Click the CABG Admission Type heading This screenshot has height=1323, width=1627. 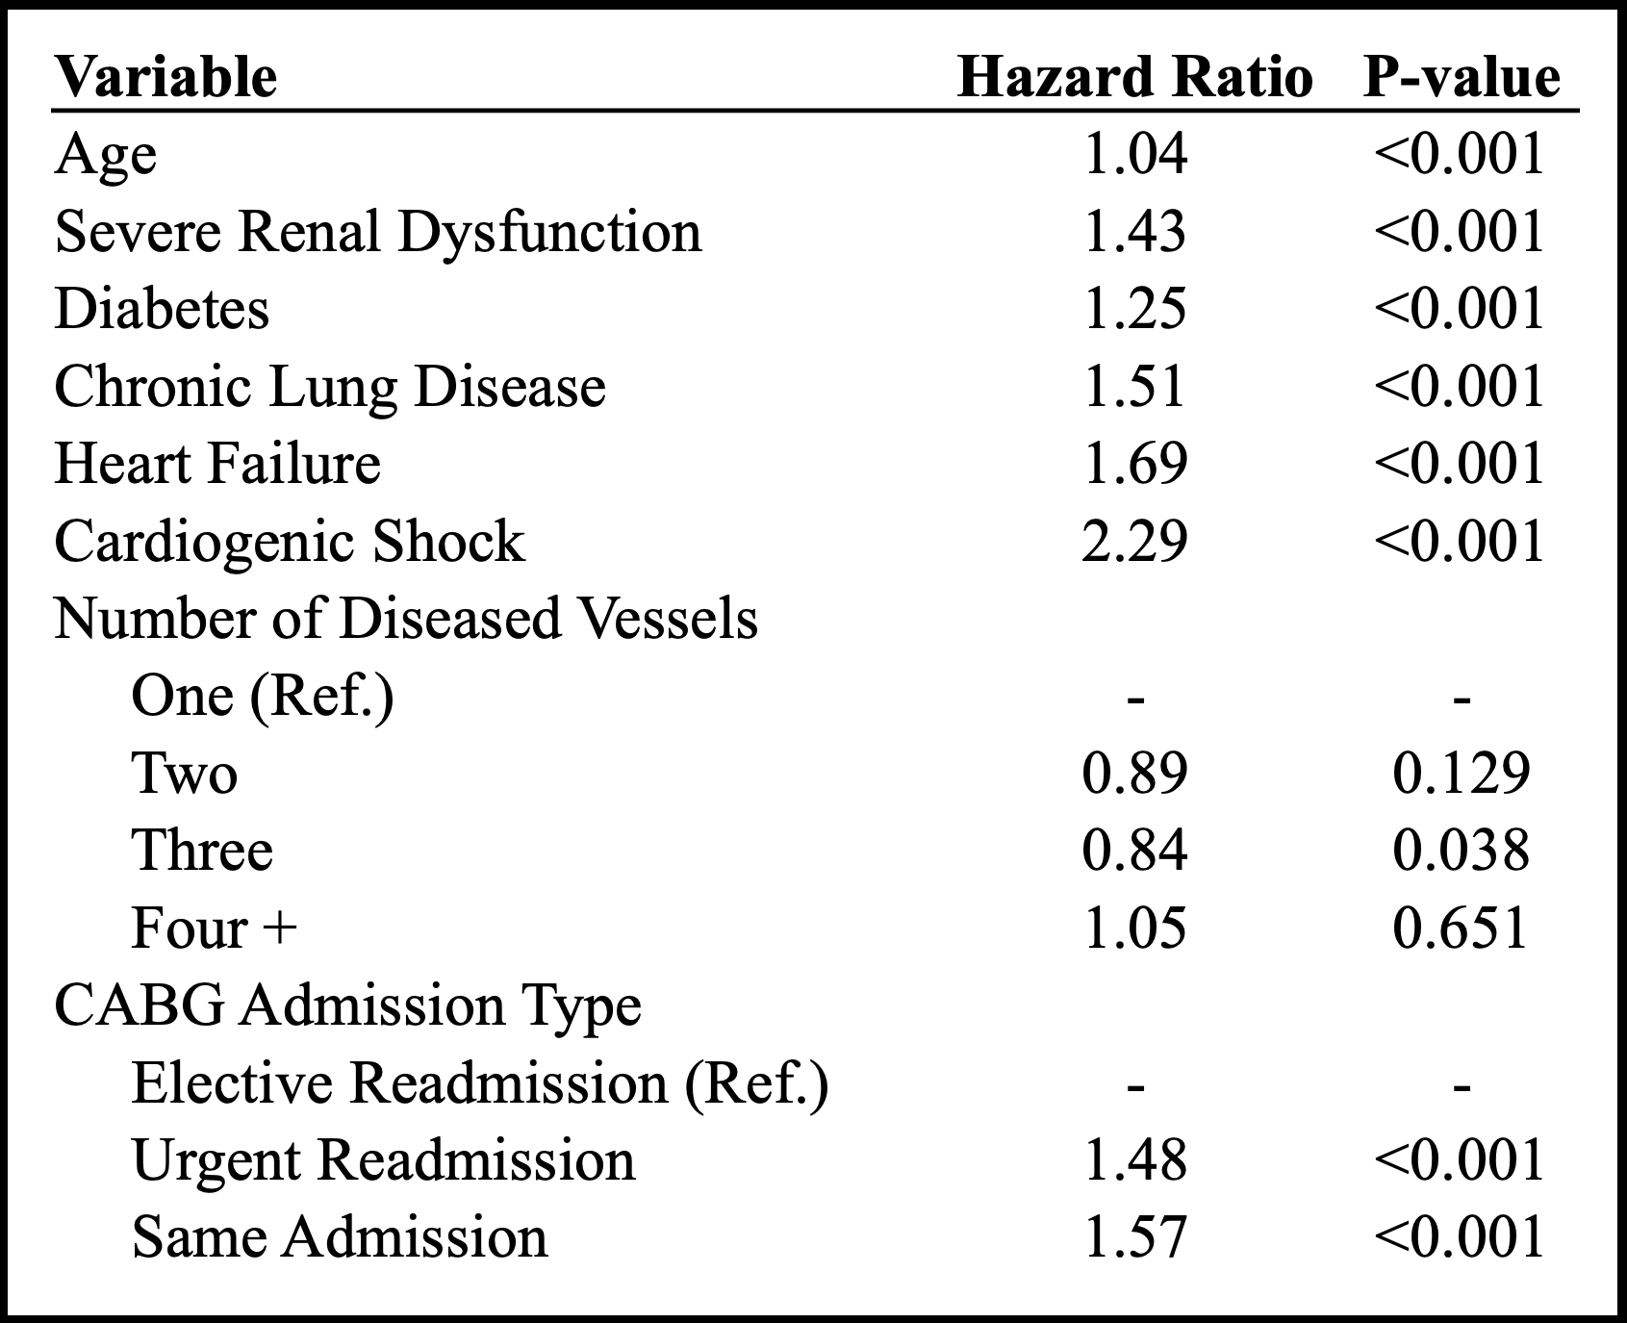click(347, 1005)
